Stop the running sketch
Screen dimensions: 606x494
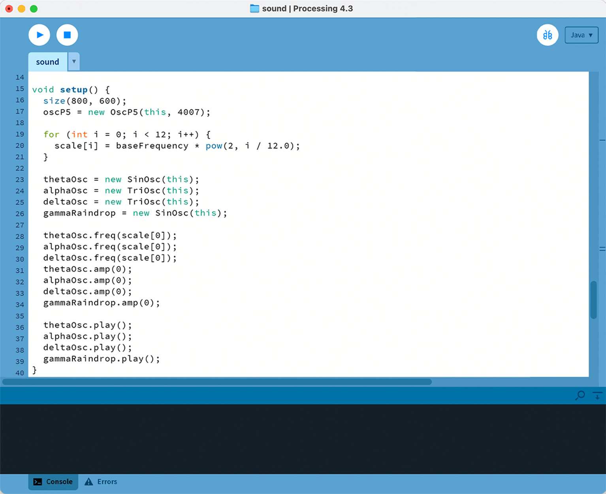pos(67,35)
